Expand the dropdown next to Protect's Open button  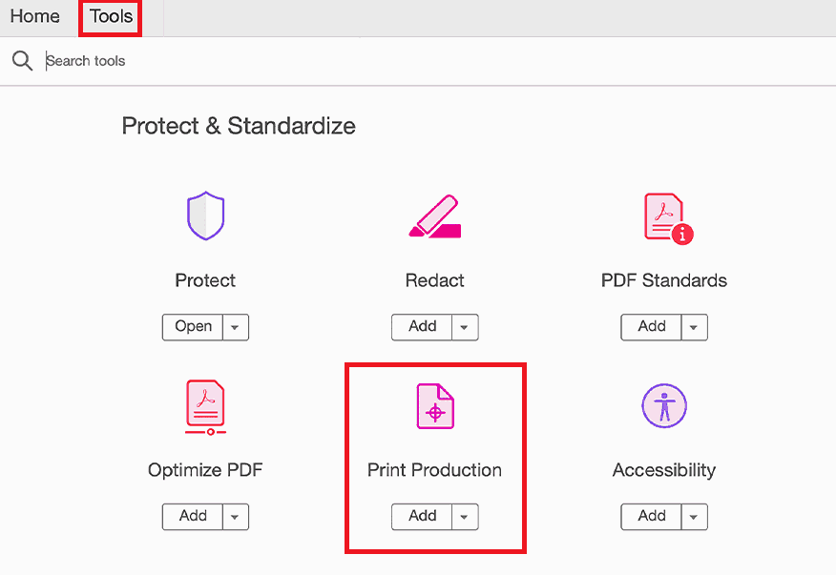236,327
